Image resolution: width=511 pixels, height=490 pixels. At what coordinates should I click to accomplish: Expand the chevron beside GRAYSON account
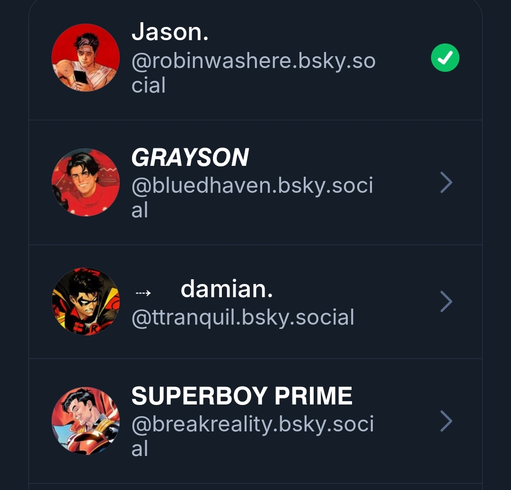pyautogui.click(x=446, y=182)
